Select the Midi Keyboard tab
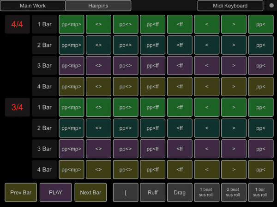Viewport: 277px width, 207px height. [x=230, y=6]
